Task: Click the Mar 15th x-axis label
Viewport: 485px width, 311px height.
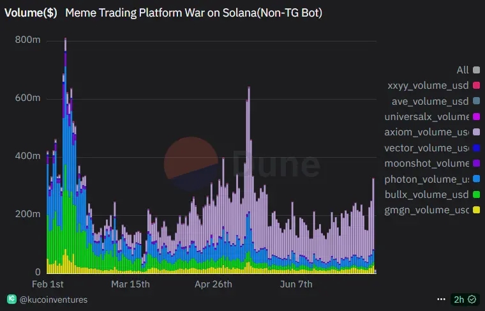Action: (130, 284)
